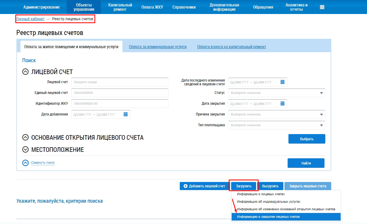This screenshot has width=367, height=224.
Task: Click the Единый лицевой счет input field
Action: [120, 93]
